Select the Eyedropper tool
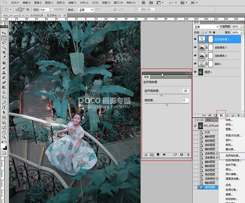Viewport: 245px width, 203px height. (4, 57)
